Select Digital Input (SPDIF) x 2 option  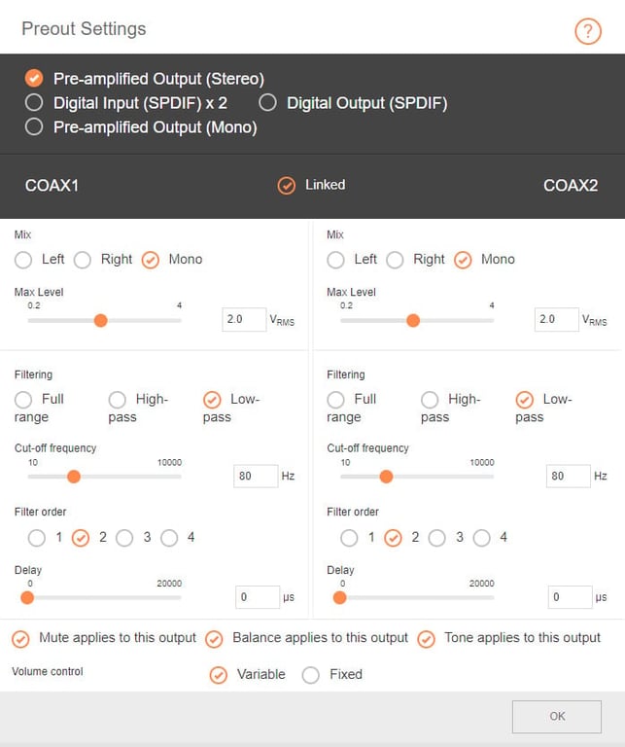coord(35,102)
